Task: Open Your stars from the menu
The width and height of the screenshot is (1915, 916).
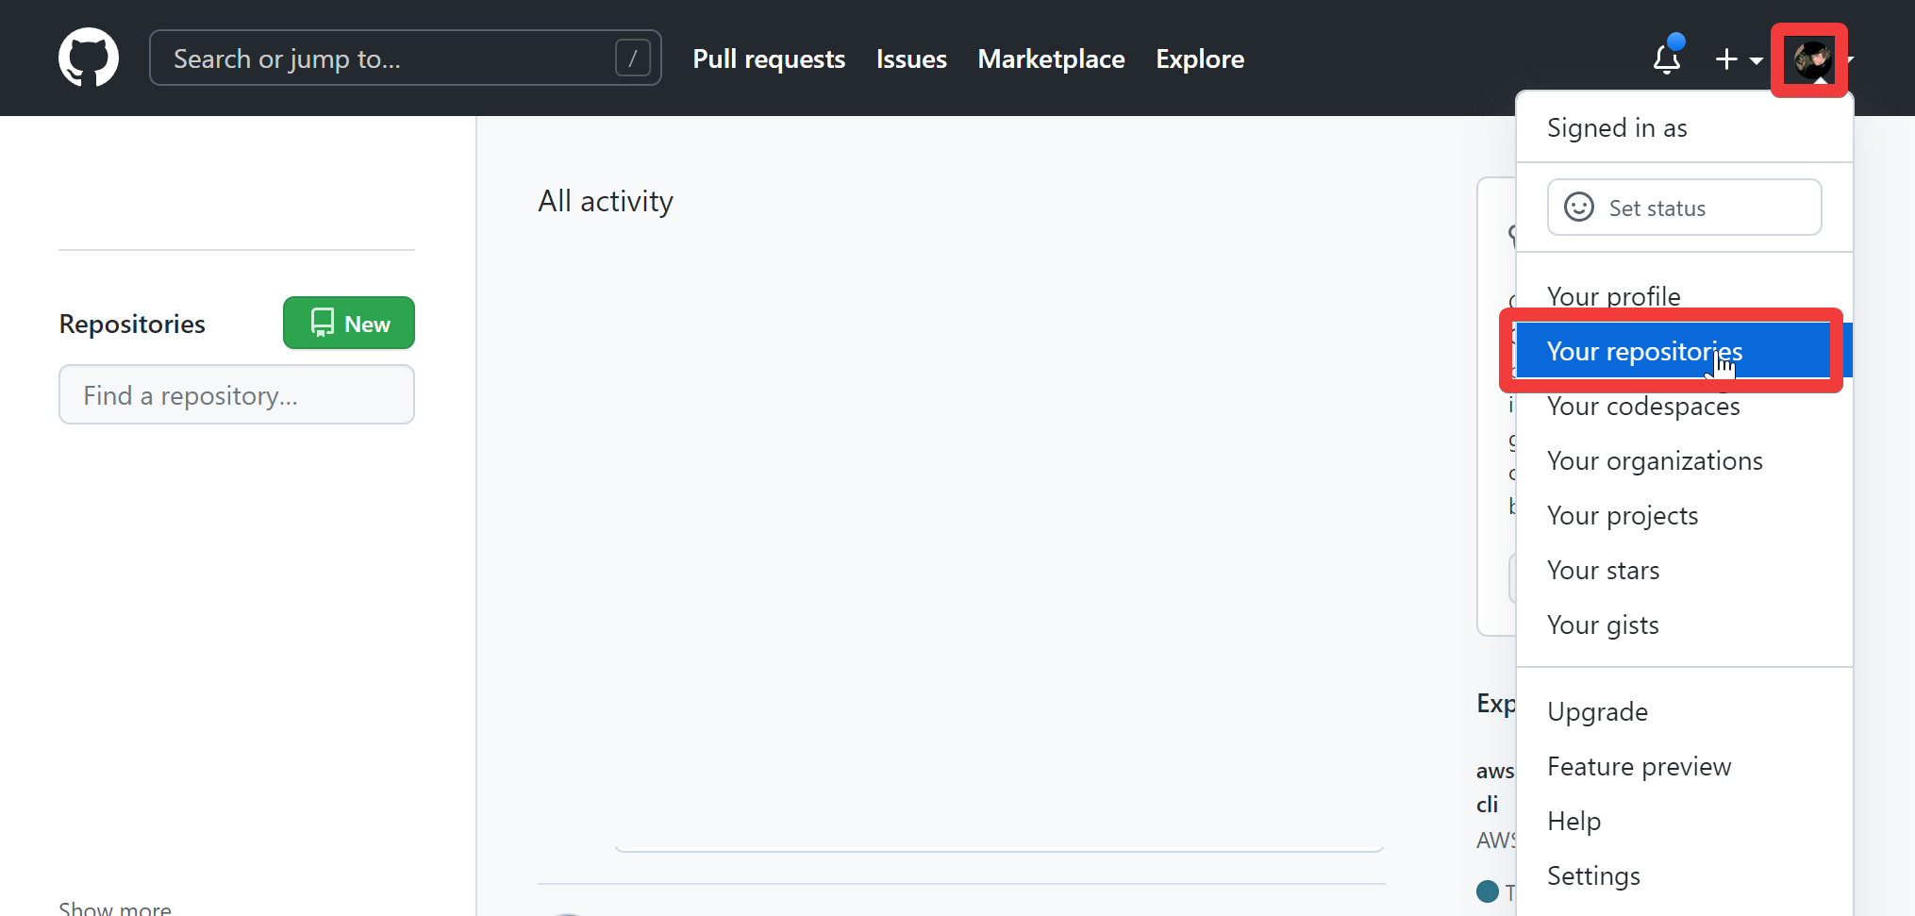Action: click(x=1603, y=571)
